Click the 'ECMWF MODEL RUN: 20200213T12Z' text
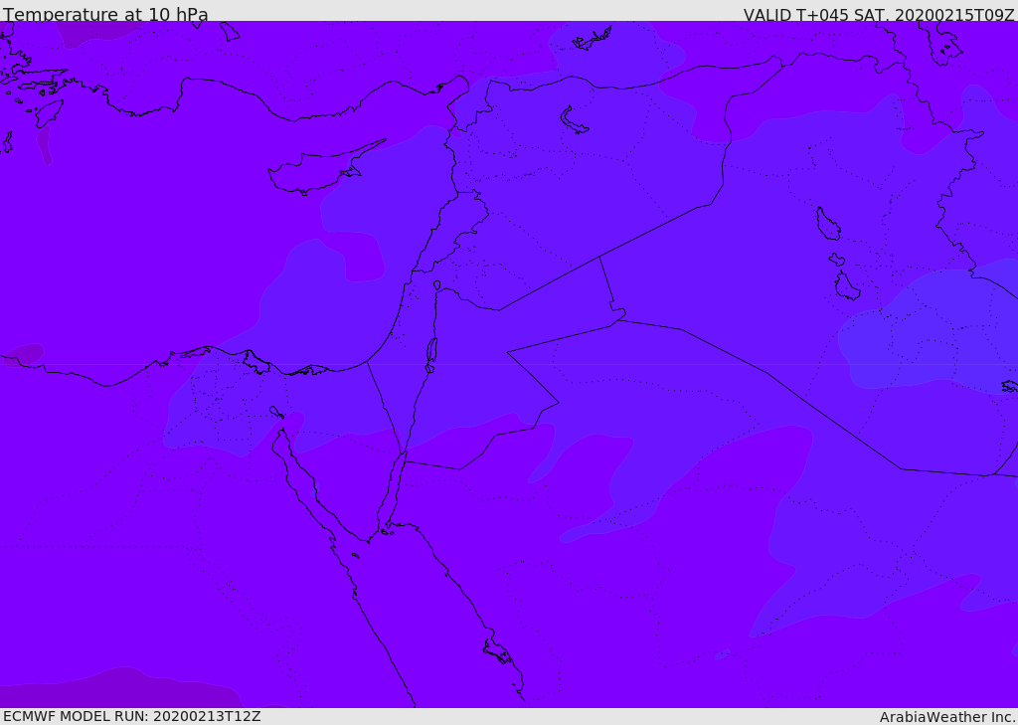Viewport: 1018px width, 725px height. [132, 716]
